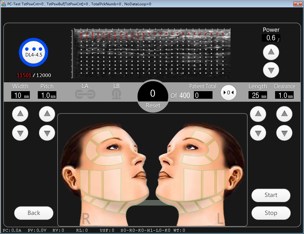
Task: Go back with the Back button
Action: click(34, 213)
